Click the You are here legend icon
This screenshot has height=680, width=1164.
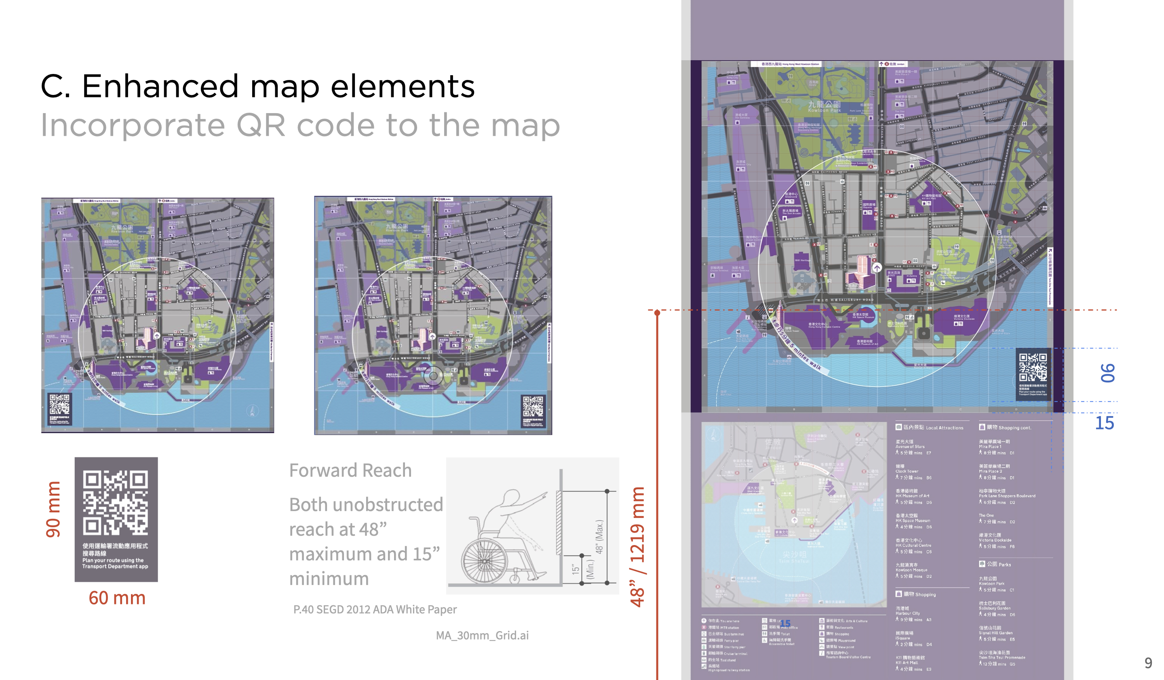tap(704, 621)
